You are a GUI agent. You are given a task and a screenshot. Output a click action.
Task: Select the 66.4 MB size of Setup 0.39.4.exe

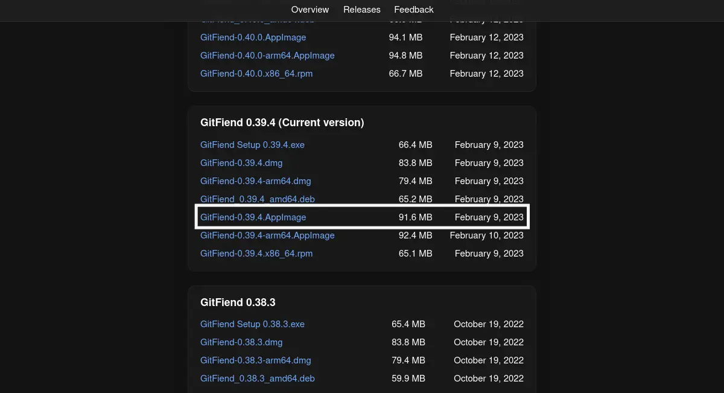coord(416,145)
